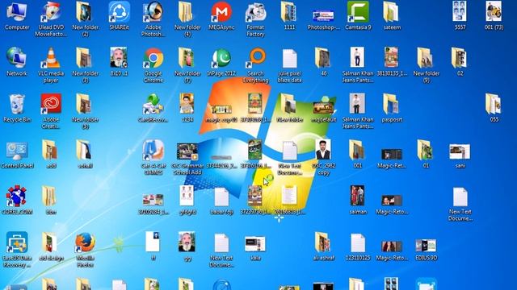Viewport: 517px width, 290px height.
Task: Select the 001 (73) image file
Action: [494, 16]
